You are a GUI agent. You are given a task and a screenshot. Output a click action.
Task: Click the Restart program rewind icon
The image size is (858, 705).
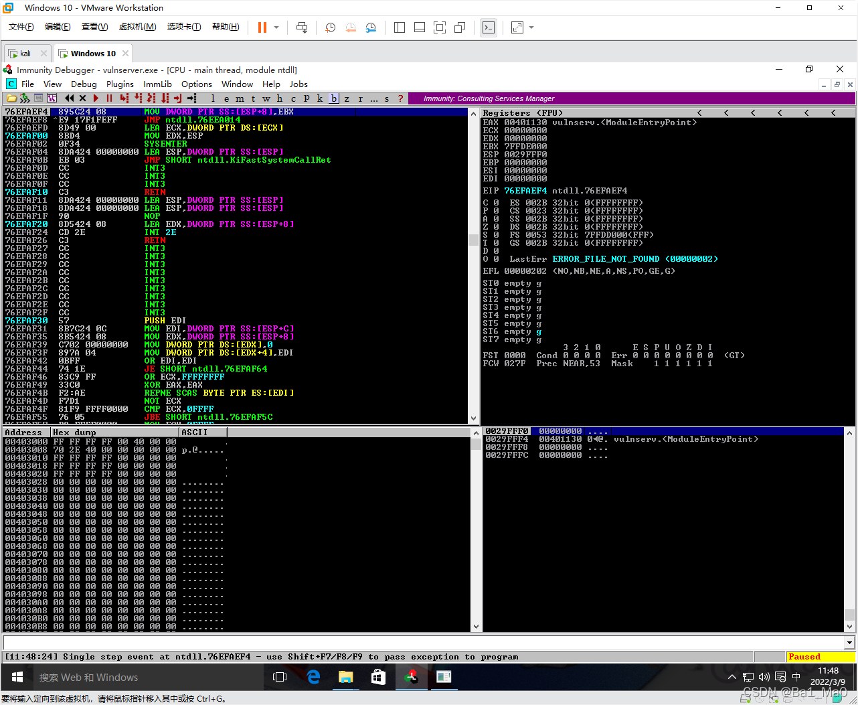point(69,98)
